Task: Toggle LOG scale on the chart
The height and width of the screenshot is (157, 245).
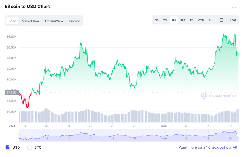Action: tap(233, 20)
